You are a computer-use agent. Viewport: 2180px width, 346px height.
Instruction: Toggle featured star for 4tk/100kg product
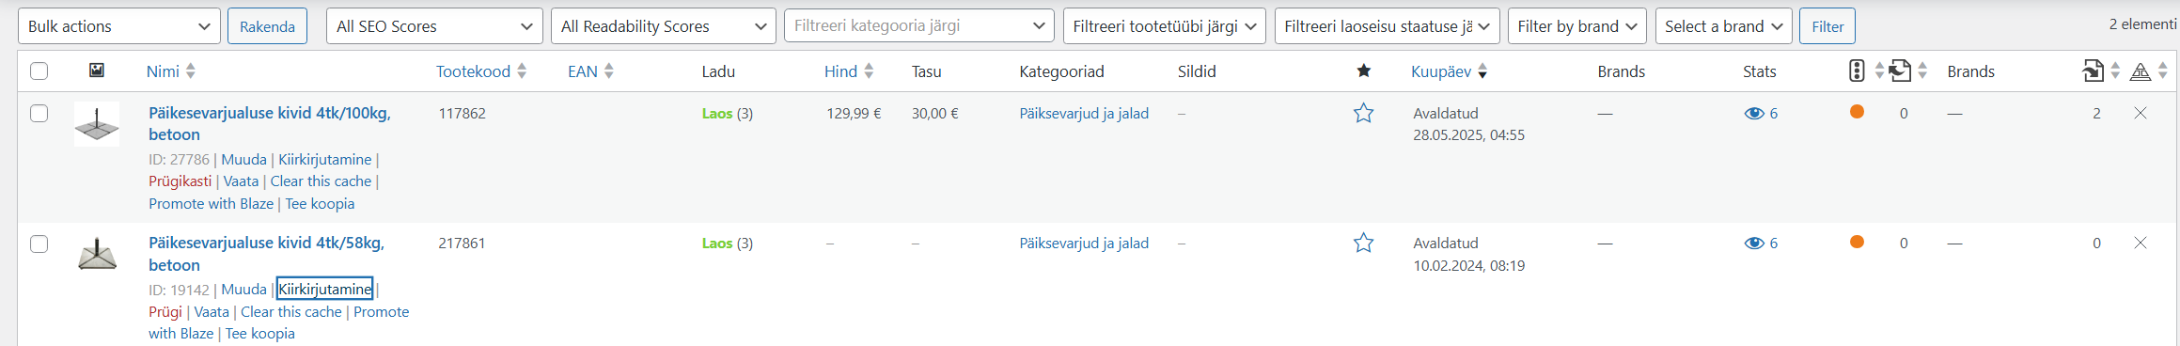coord(1363,114)
